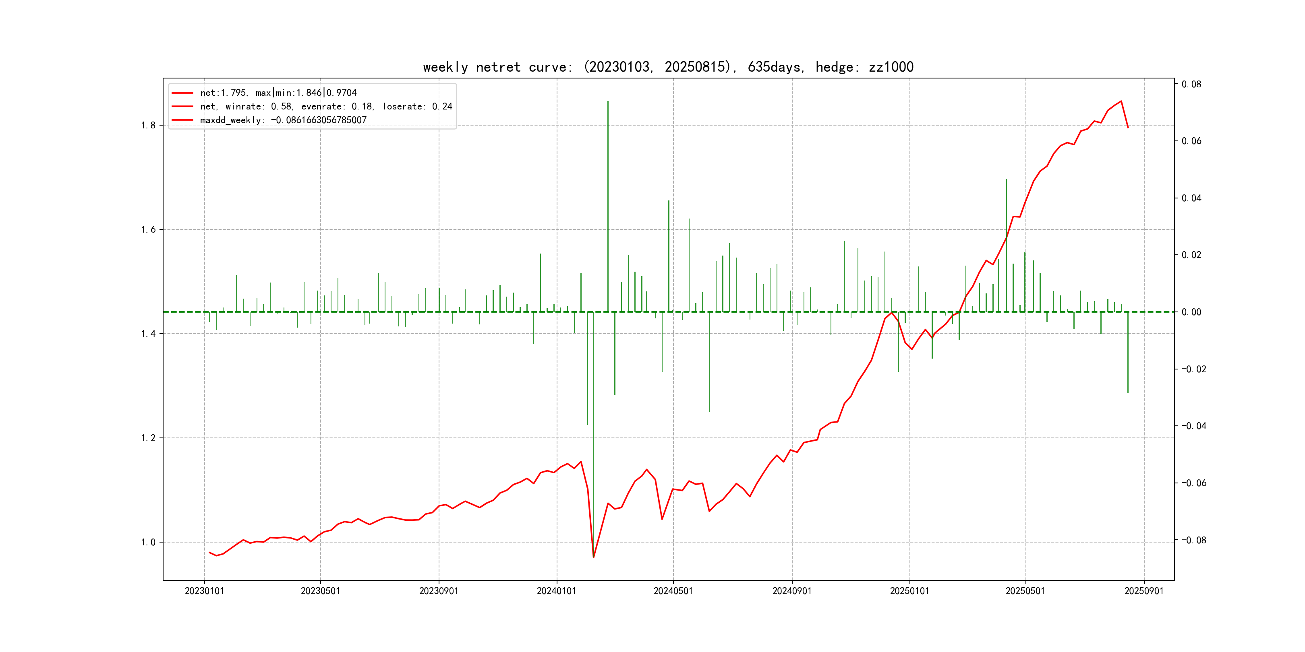This screenshot has height=652, width=1305.
Task: Click the 20230901 x-axis date label
Action: pos(438,591)
